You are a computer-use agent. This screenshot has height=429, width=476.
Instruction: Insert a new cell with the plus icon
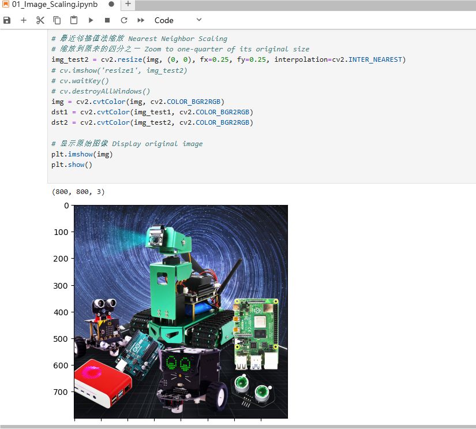tap(24, 20)
